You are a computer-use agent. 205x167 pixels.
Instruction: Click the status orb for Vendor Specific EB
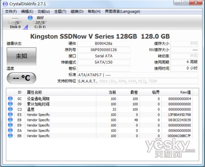[x=10, y=136]
